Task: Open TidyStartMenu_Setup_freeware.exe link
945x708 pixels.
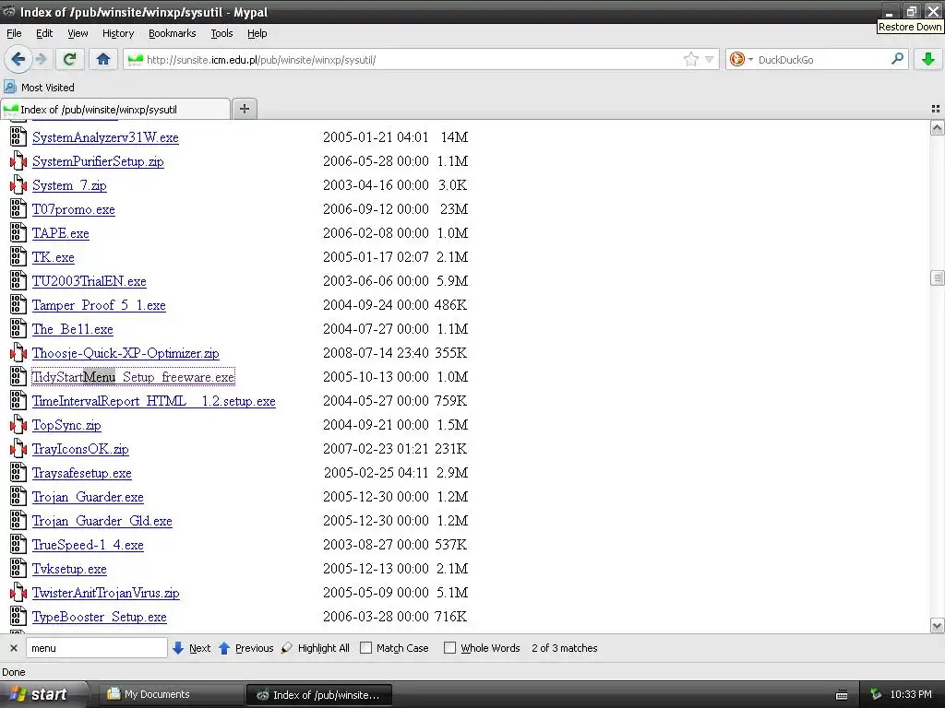Action: pos(133,377)
